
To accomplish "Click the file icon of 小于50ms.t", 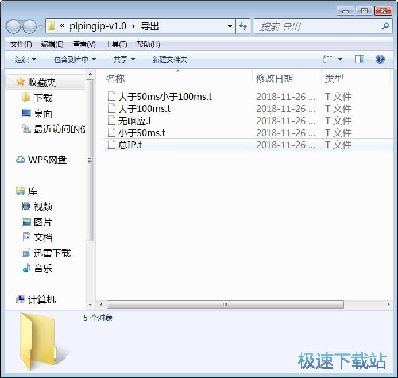I will coord(111,133).
